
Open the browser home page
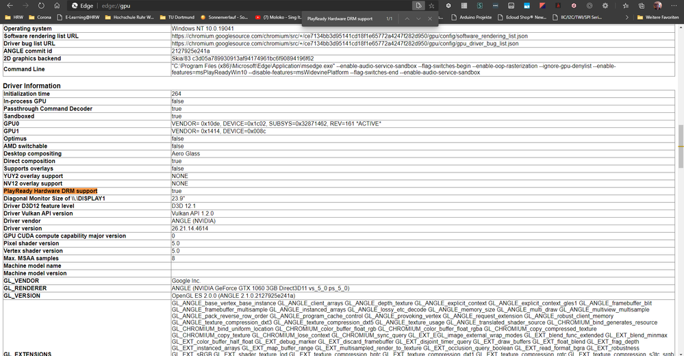point(57,5)
